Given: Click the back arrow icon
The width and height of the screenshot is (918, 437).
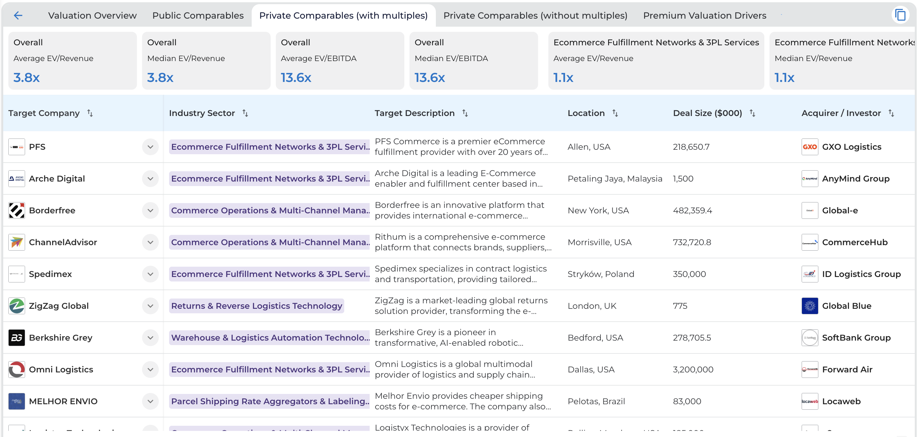Looking at the screenshot, I should pos(18,15).
